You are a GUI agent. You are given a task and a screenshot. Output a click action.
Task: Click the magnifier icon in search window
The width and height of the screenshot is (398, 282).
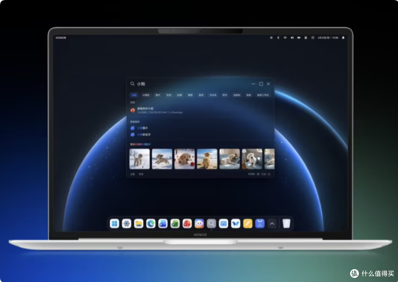coord(132,84)
